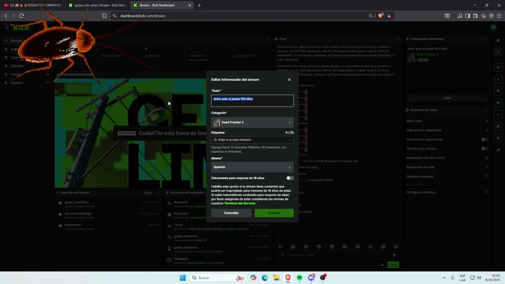Click the Brave Rewards triangle icon
505x284 pixels.
(x=389, y=16)
